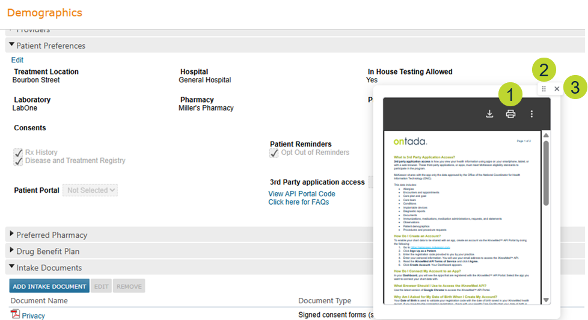Toggle Disease and Treatment Registry checkbox
Image resolution: width=588 pixels, height=320 pixels.
pyautogui.click(x=18, y=161)
